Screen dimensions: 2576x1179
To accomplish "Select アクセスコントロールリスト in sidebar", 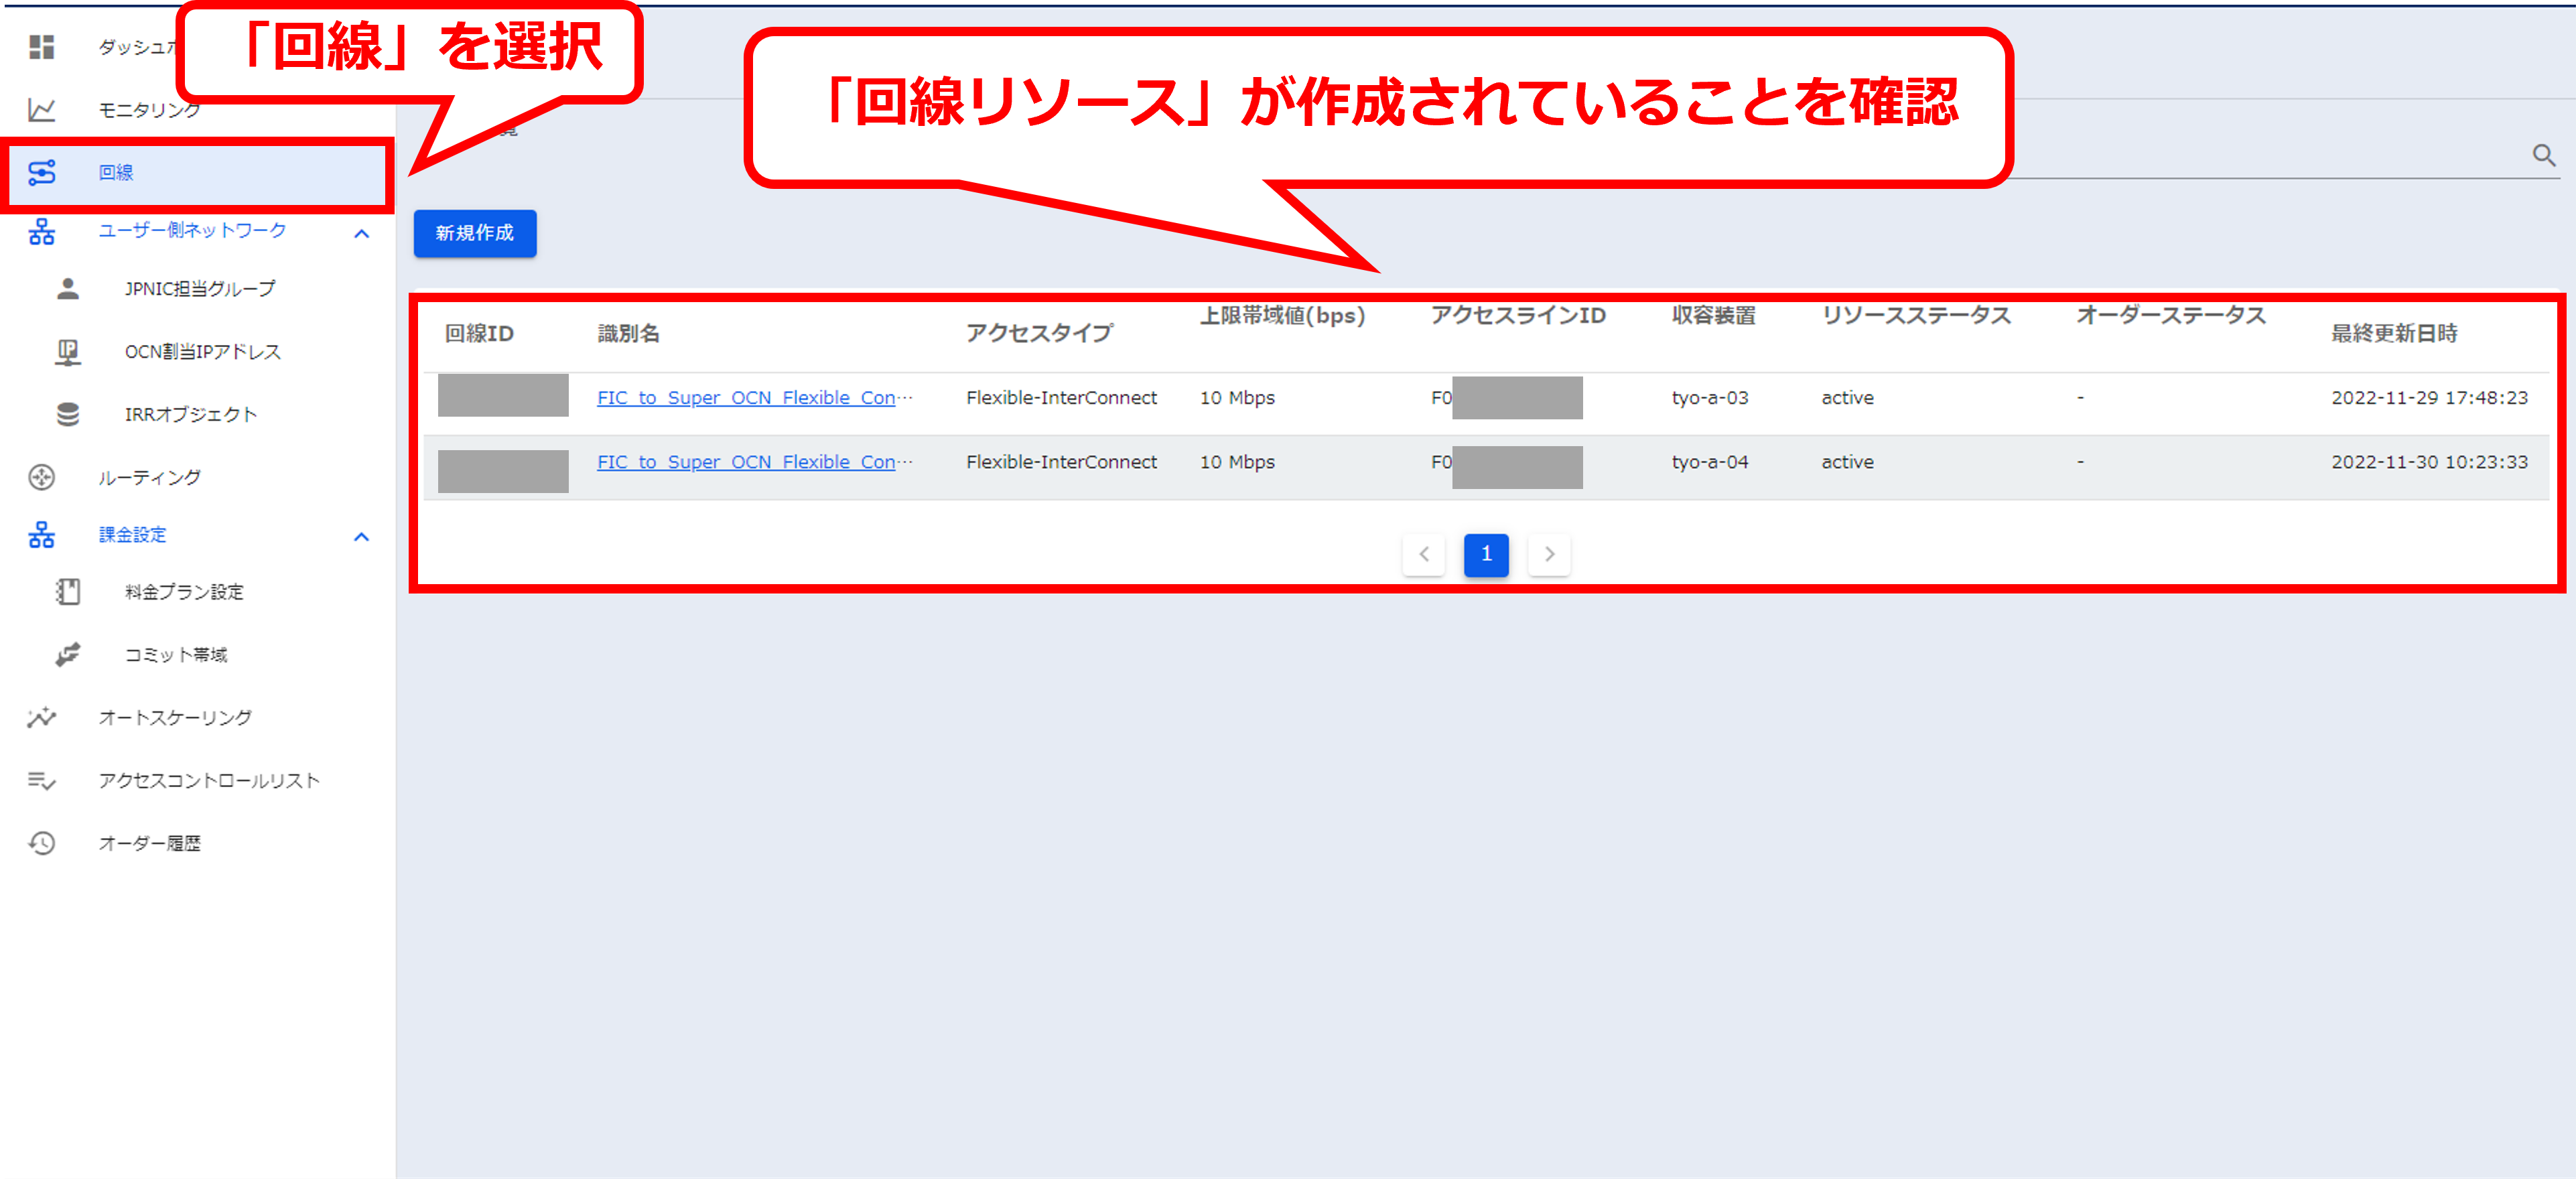I will point(208,781).
